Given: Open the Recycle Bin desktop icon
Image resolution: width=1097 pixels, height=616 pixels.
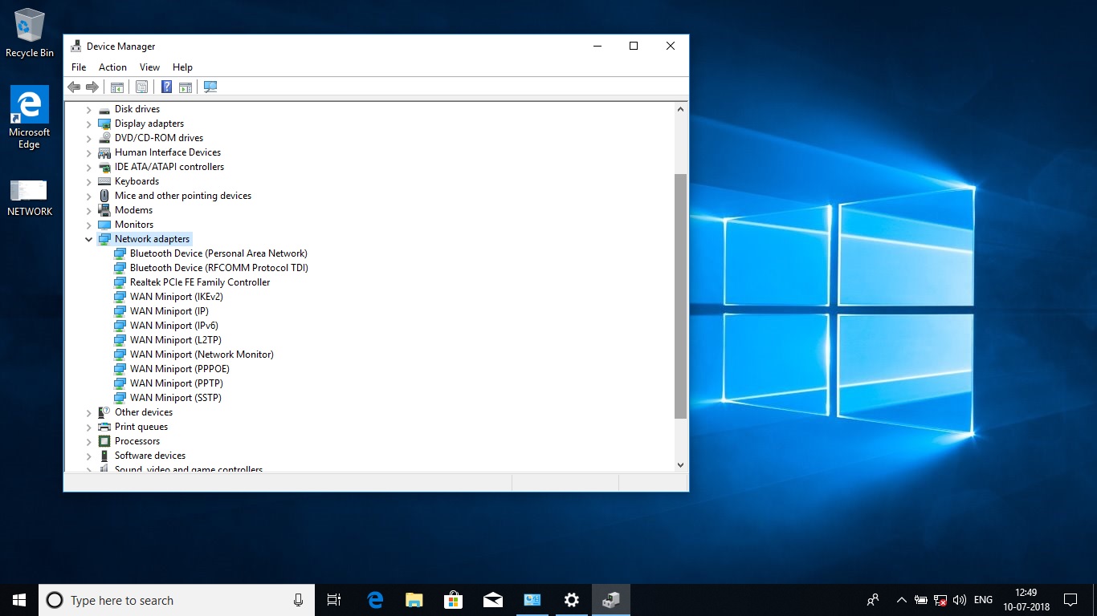Looking at the screenshot, I should pos(30,34).
